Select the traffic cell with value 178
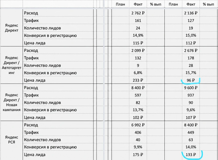 [191, 58]
